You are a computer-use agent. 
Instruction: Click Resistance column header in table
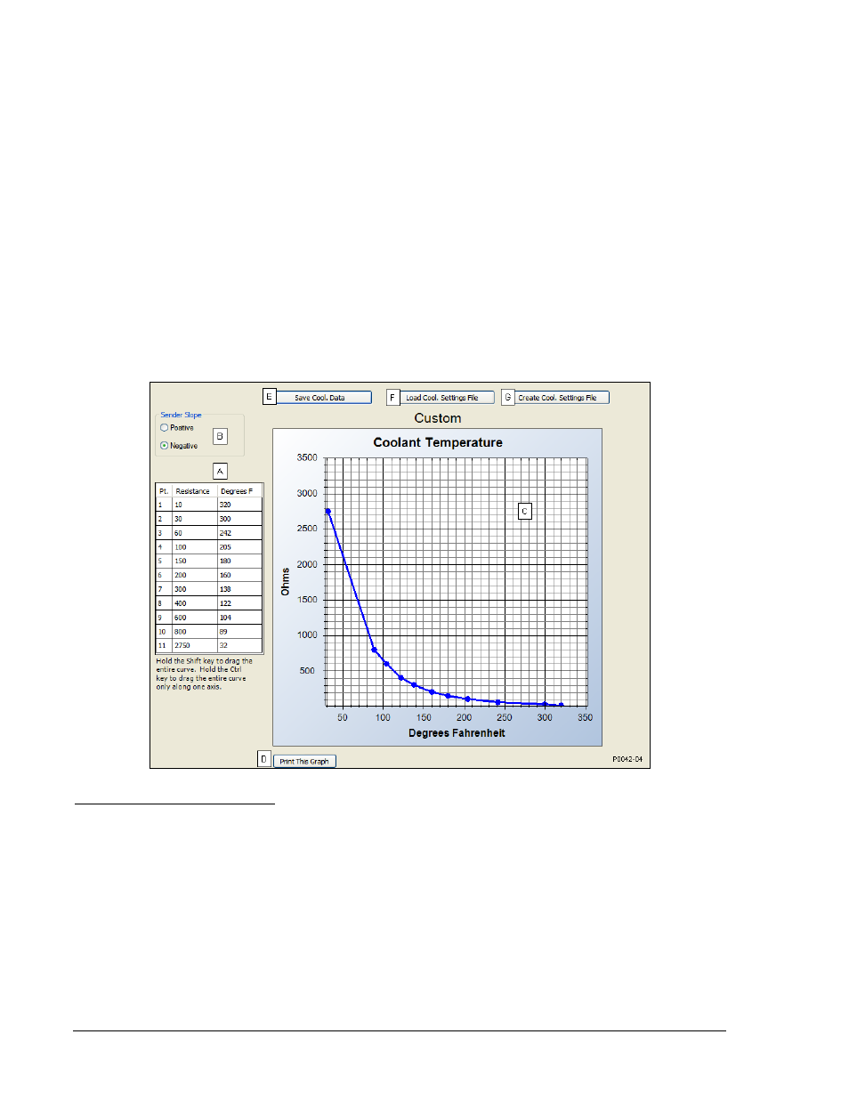[x=194, y=491]
